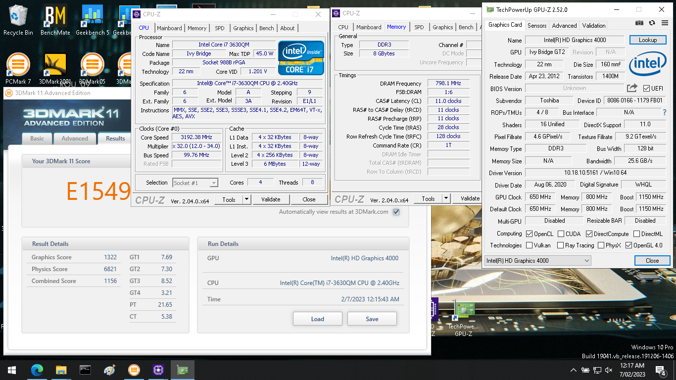Click Close button in CPU-Z CPU window
Screen dimensions: 676x380
click(309, 199)
